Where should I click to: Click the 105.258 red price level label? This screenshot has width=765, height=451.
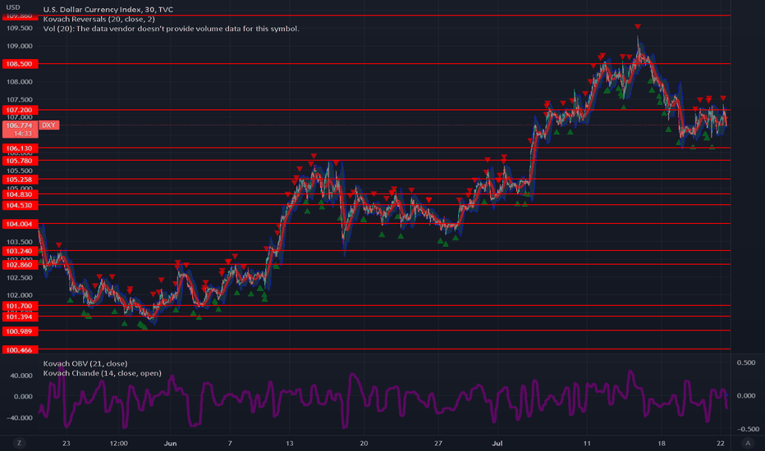(20, 180)
